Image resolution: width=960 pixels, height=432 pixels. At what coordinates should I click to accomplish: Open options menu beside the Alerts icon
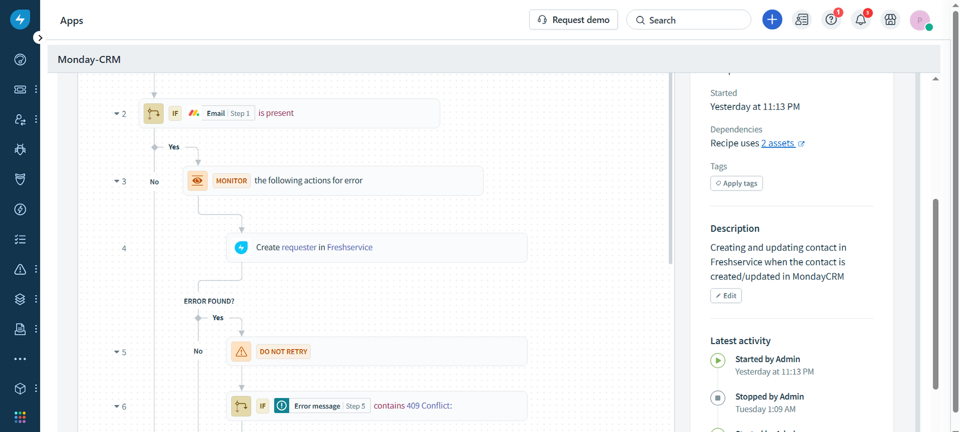point(36,269)
